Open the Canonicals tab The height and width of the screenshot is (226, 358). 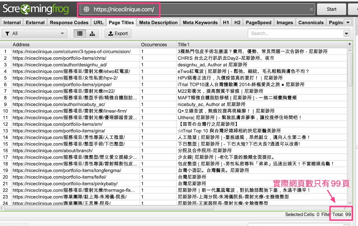[x=311, y=23]
